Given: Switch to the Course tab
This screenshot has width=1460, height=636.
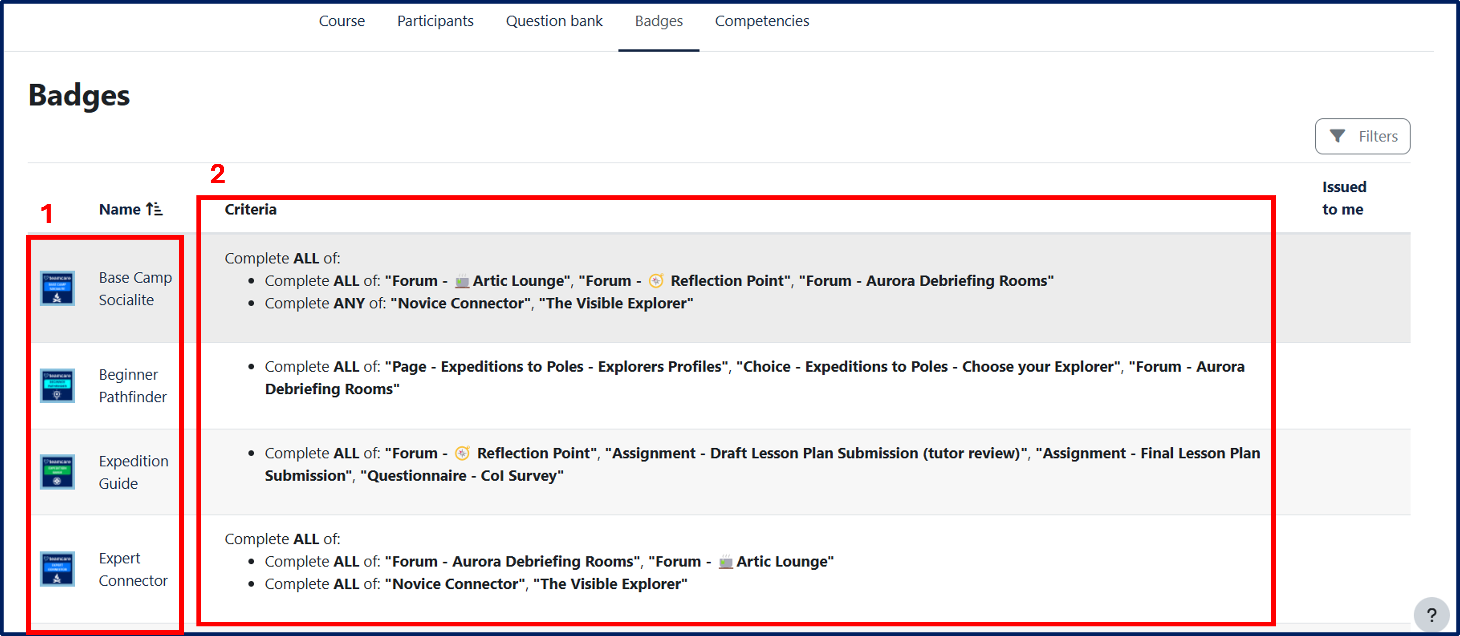Looking at the screenshot, I should pos(342,21).
